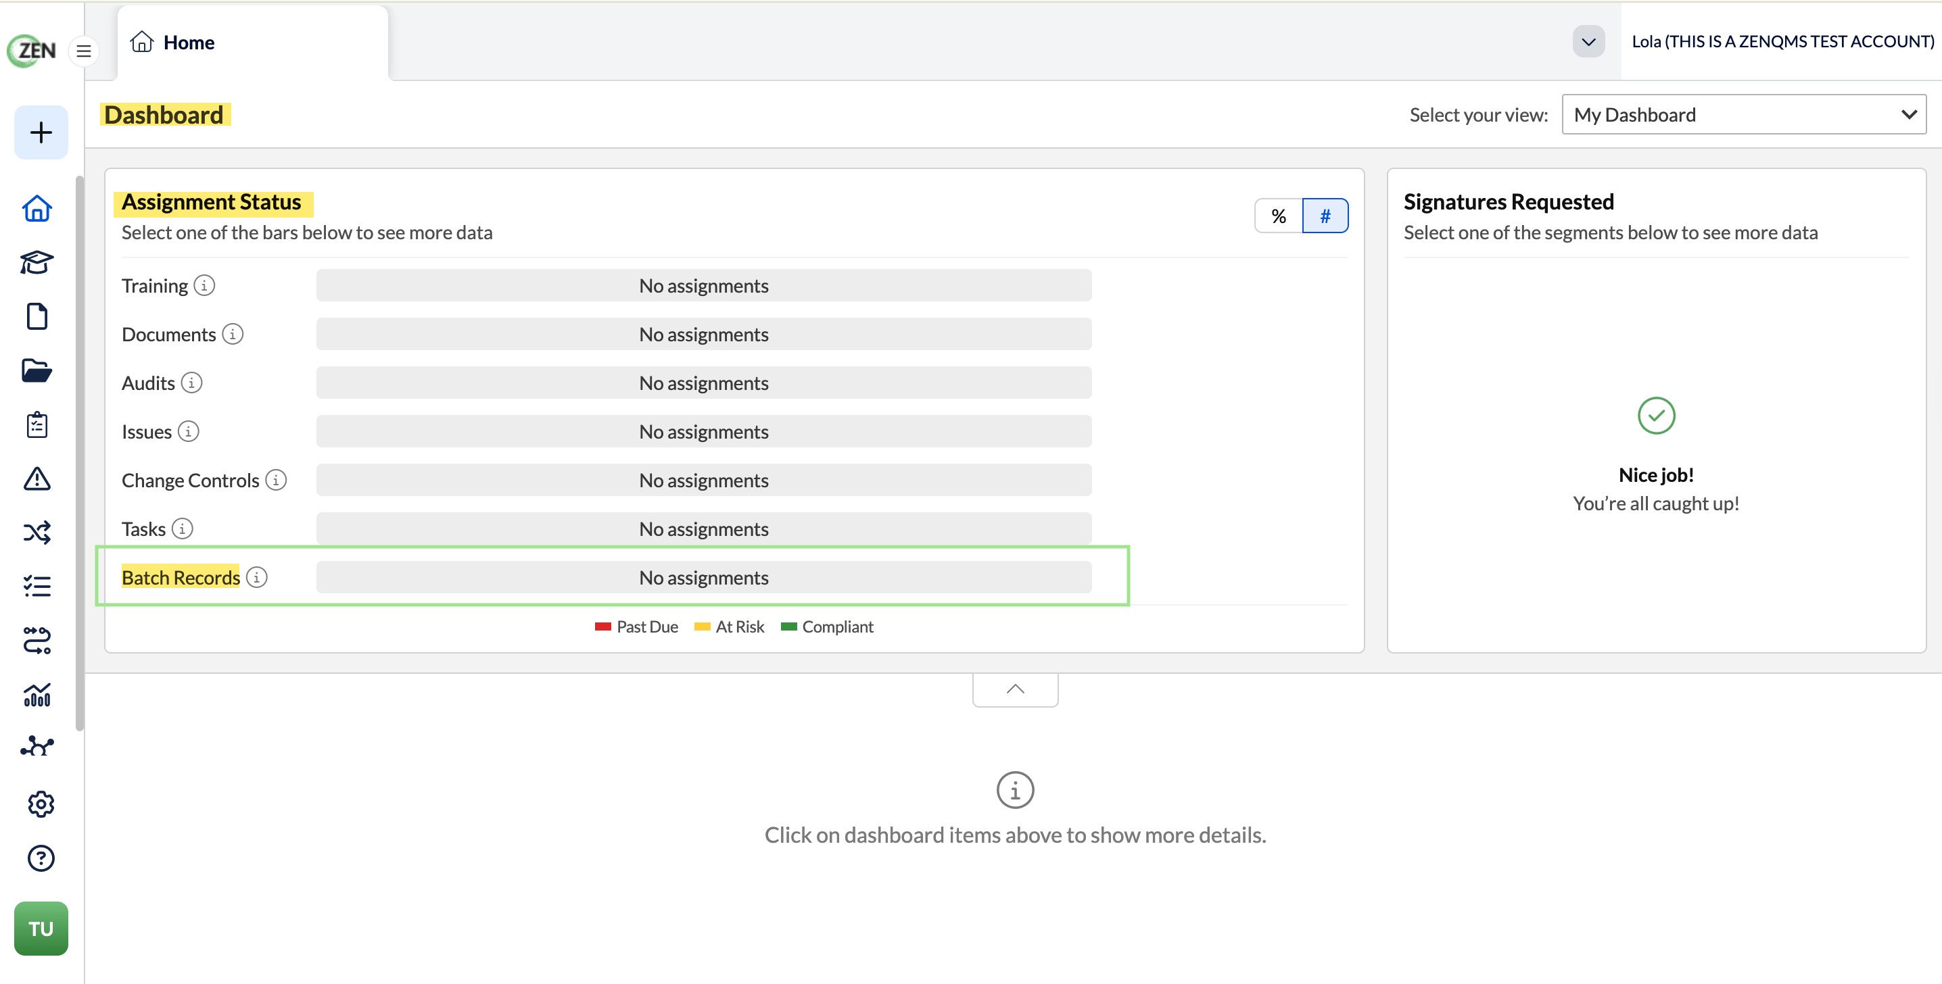Viewport: 1942px width, 984px height.
Task: Open the My Dashboard view dropdown
Action: point(1744,114)
